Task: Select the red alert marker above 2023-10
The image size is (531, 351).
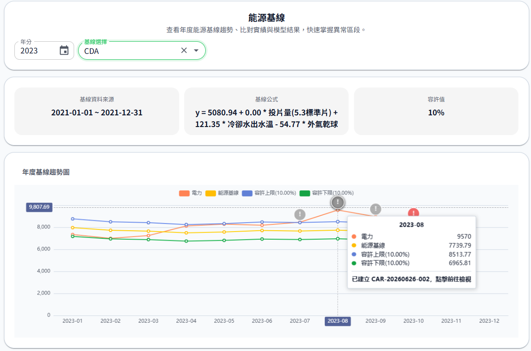Action: (413, 213)
